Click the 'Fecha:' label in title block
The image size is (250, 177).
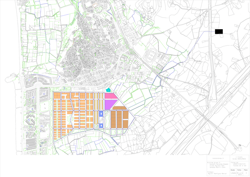(x=239, y=170)
